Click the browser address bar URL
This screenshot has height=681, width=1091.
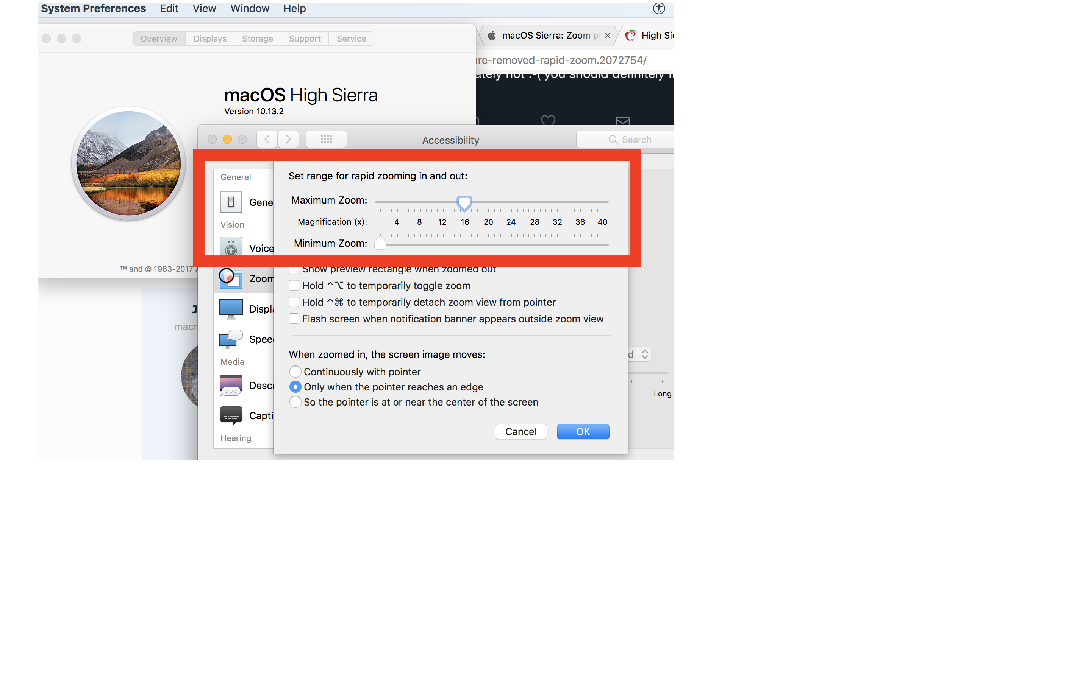[x=561, y=61]
